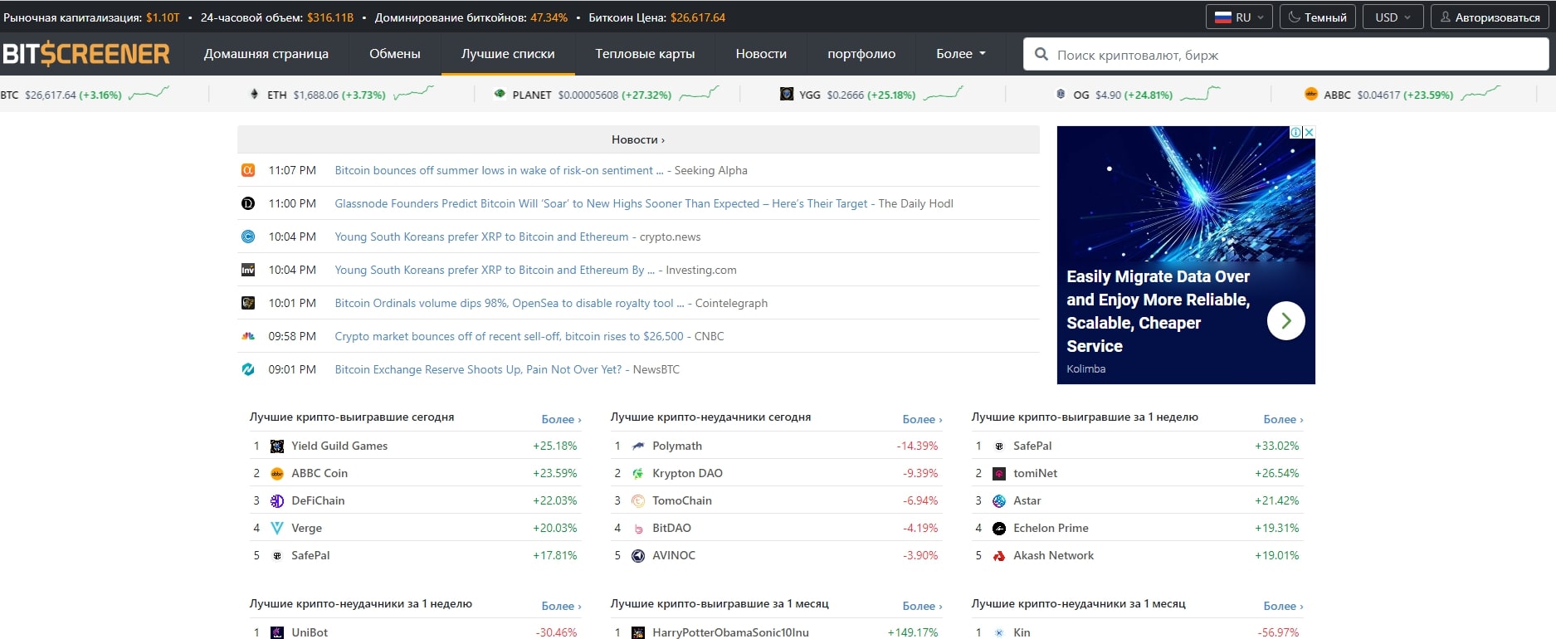Click the Investing.com source icon
The width and height of the screenshot is (1556, 639).
pos(248,270)
